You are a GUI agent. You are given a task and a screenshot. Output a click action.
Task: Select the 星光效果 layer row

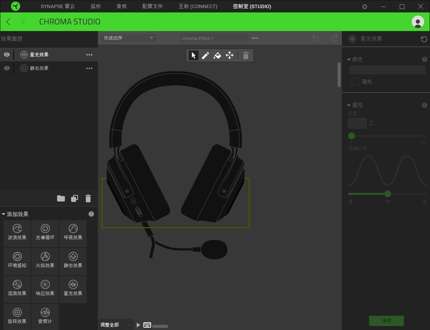[x=49, y=54]
